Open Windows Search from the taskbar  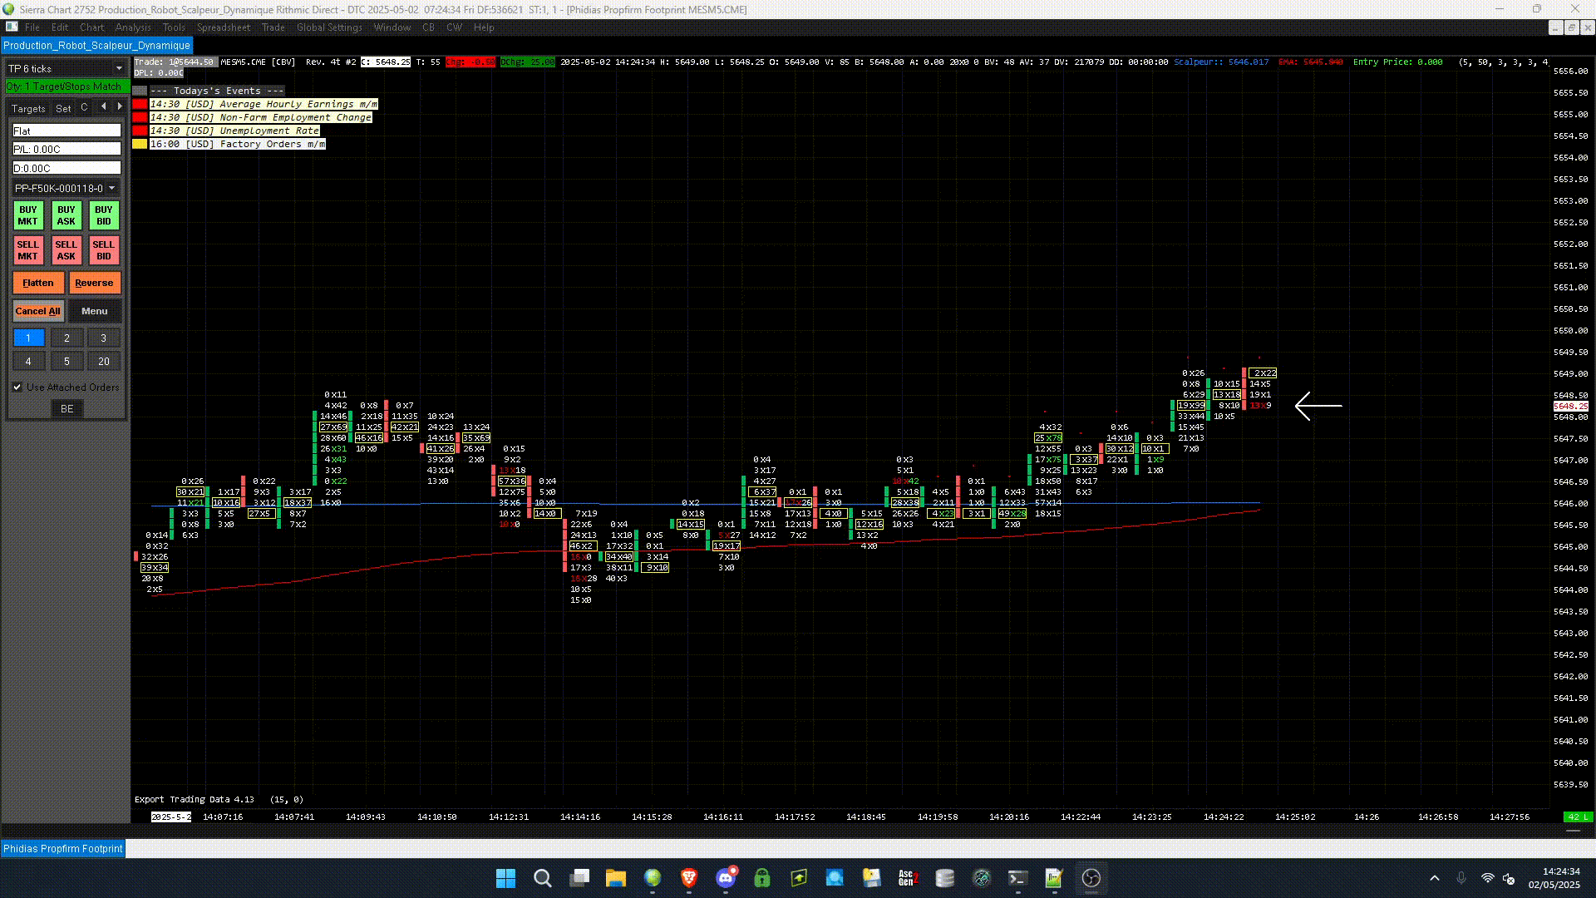(542, 878)
